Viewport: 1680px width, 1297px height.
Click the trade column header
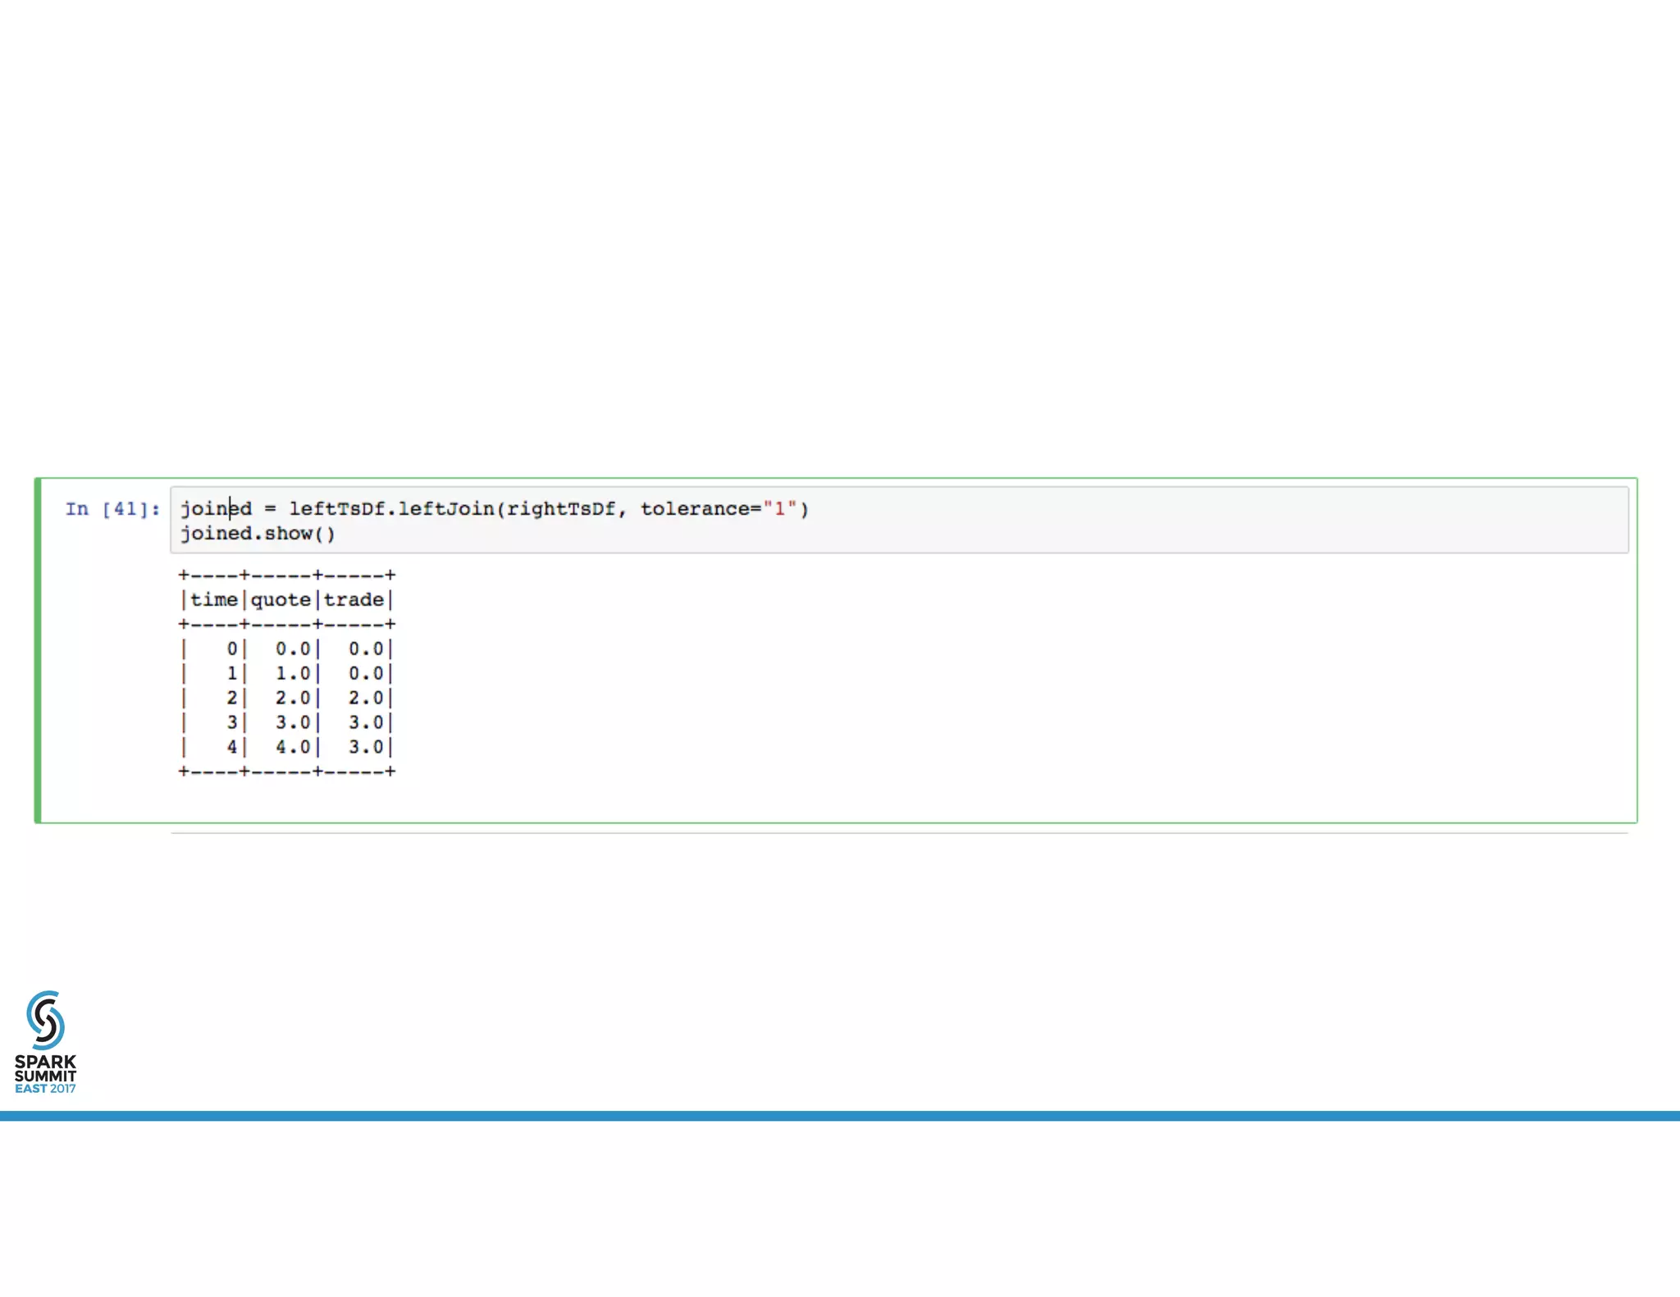[x=354, y=600]
